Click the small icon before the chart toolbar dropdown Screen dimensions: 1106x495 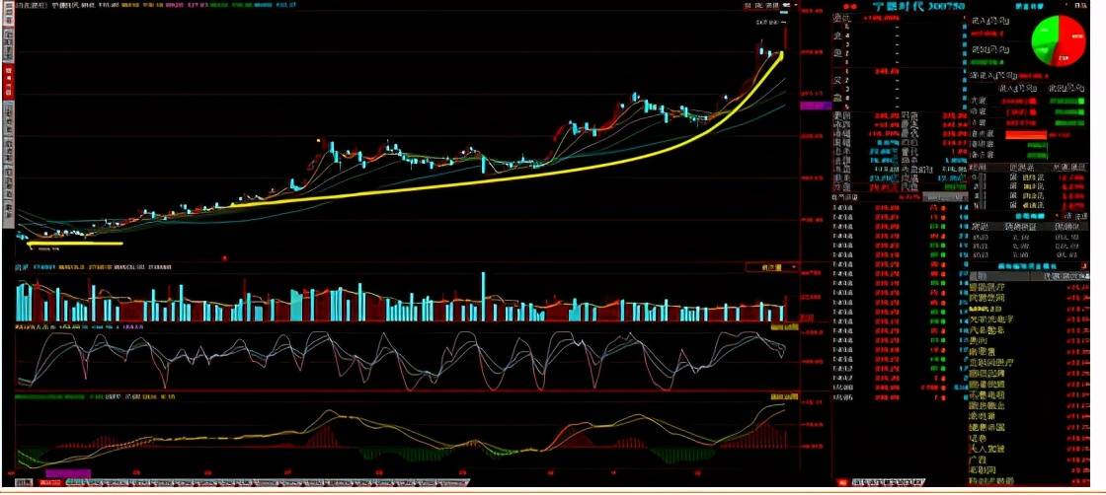pos(786,5)
